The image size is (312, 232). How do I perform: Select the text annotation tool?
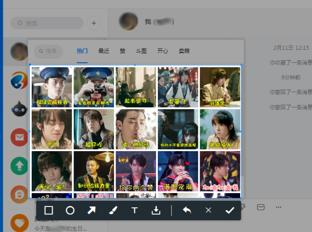[135, 210]
